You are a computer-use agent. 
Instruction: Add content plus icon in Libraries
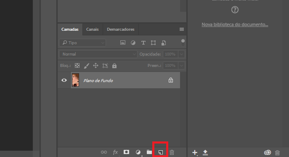tap(195, 152)
